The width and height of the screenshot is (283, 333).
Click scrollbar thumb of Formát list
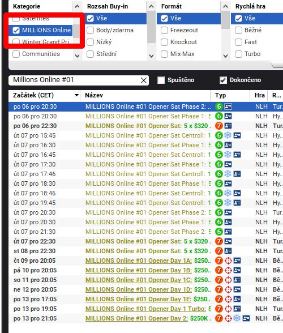[x=225, y=20]
